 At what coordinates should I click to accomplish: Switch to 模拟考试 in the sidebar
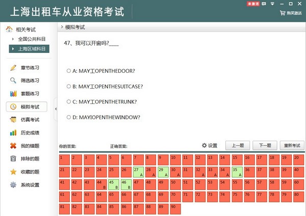[27, 106]
